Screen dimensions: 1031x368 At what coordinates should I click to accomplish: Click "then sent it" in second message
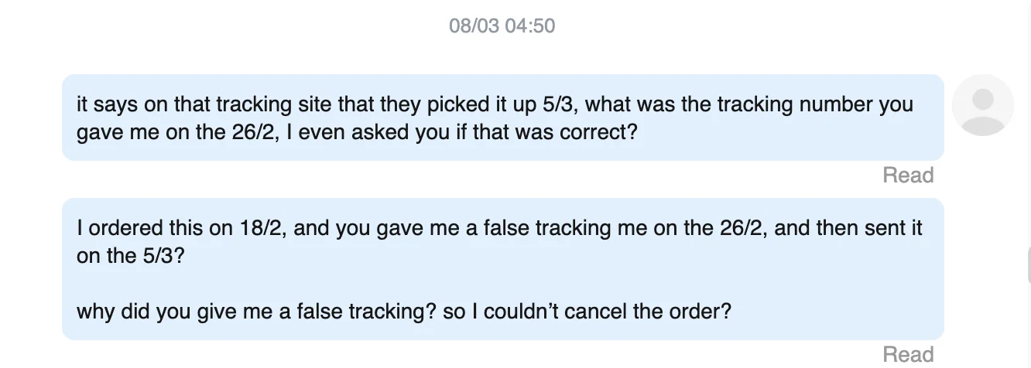coord(863,229)
